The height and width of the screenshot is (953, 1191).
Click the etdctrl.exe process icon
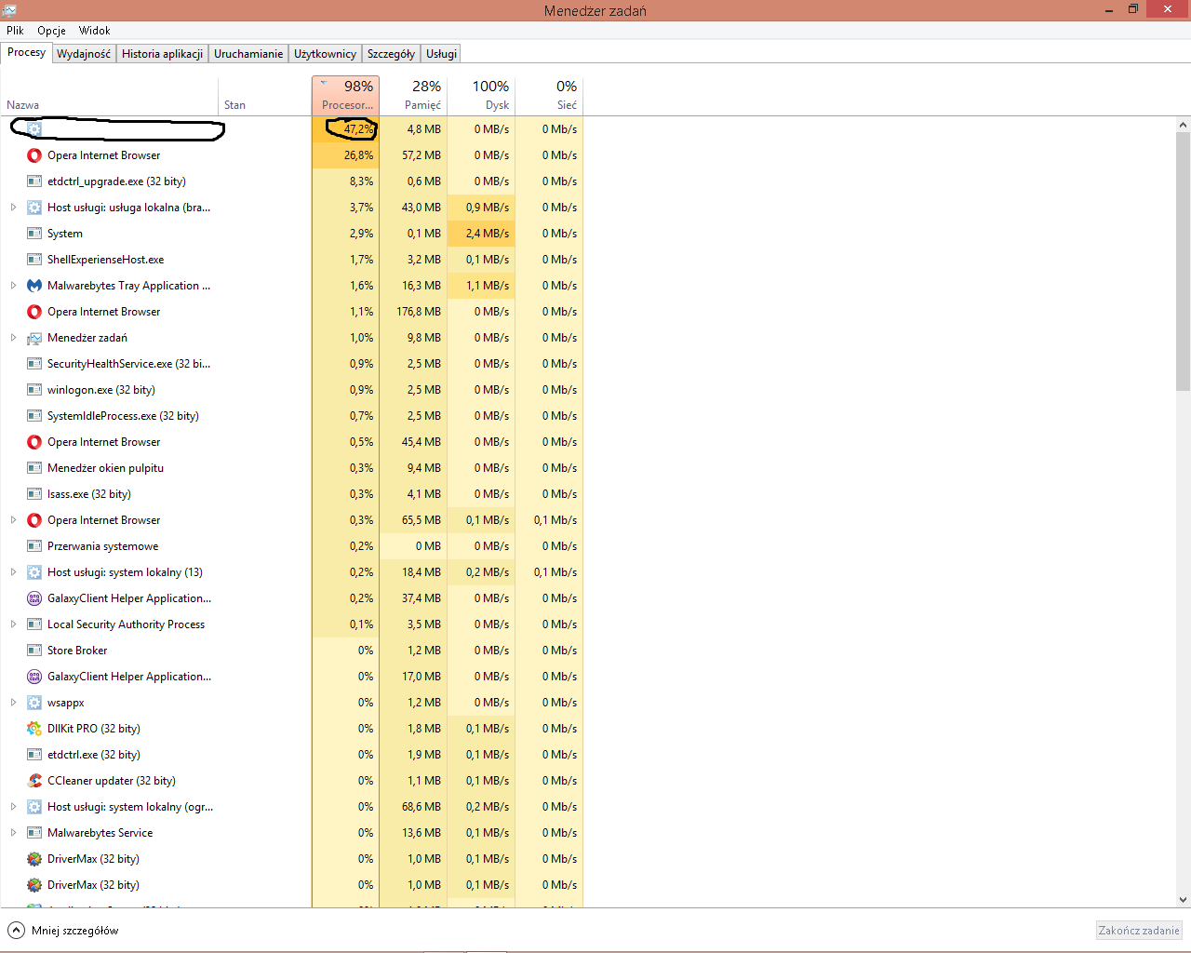click(34, 755)
